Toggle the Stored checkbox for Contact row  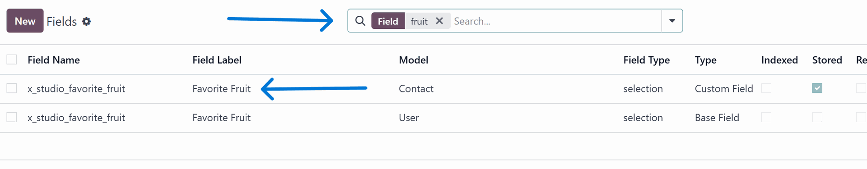pyautogui.click(x=817, y=88)
